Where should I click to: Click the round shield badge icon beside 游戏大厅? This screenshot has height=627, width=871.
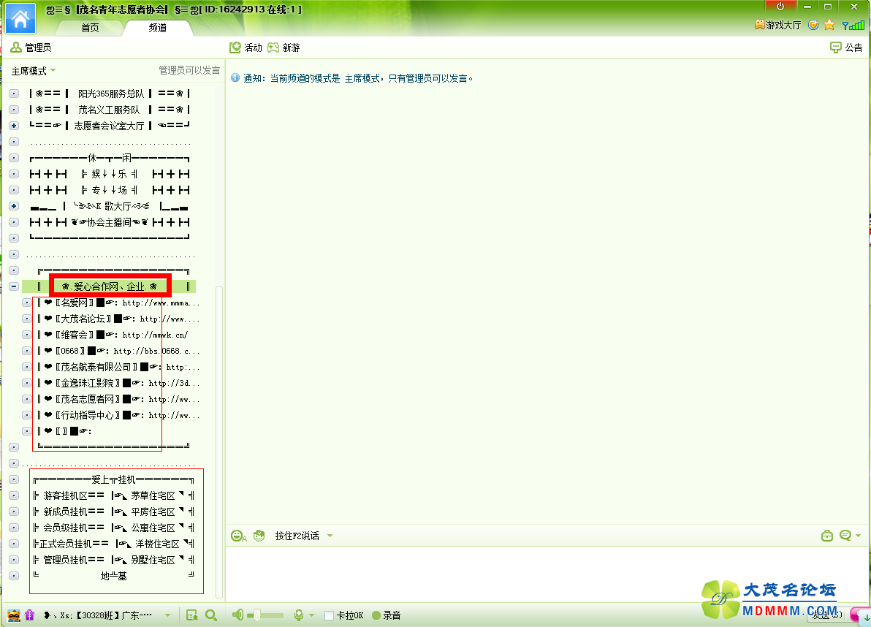tap(813, 25)
